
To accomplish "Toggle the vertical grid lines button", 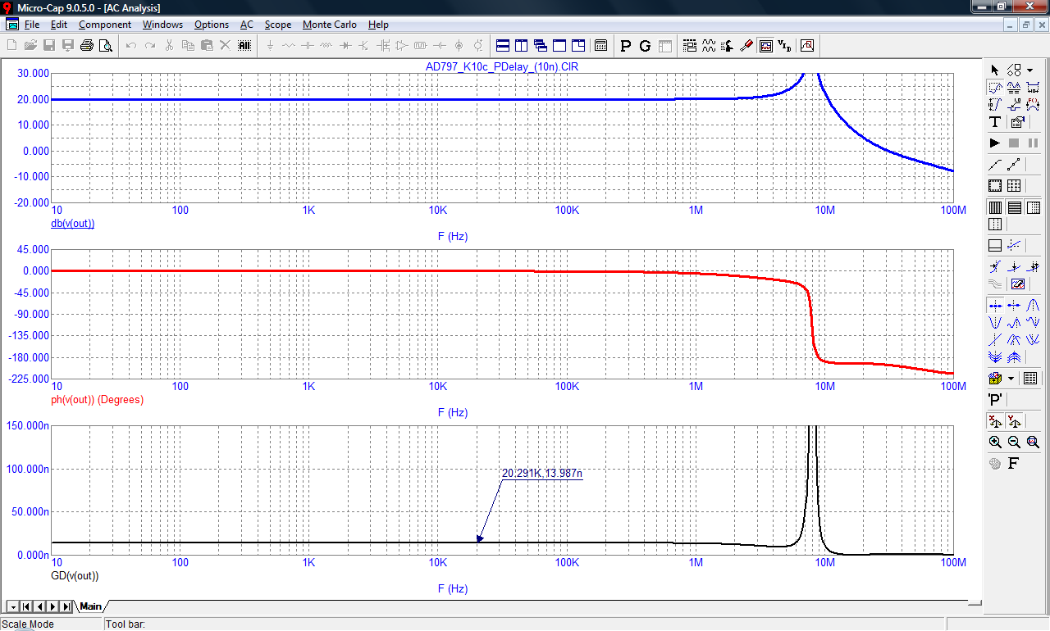I will (x=995, y=207).
